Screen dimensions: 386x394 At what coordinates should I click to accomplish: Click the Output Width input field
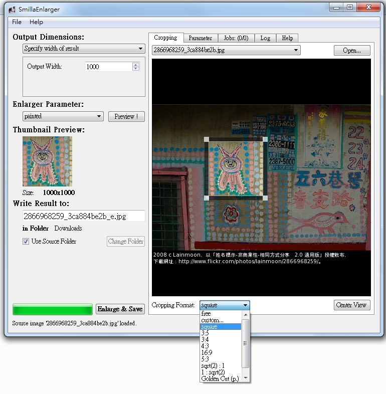point(108,67)
